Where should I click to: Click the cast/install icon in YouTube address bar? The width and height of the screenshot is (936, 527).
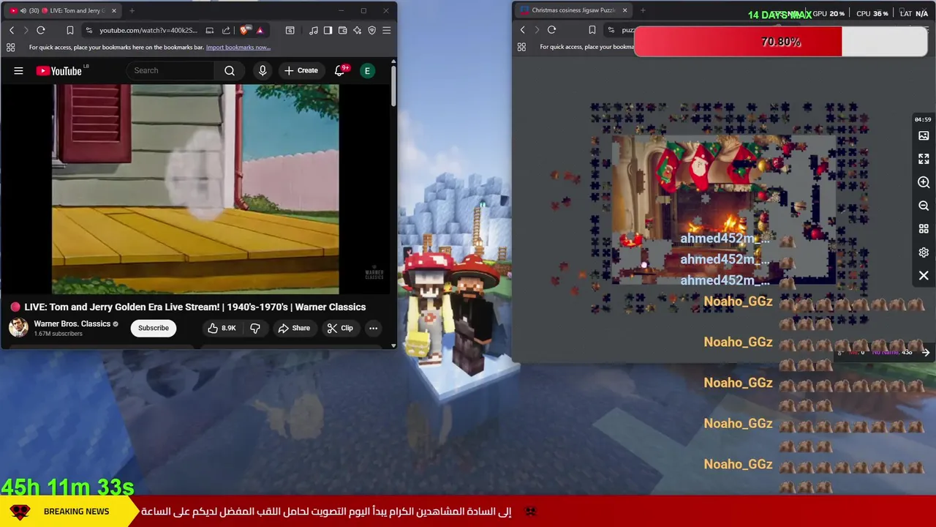click(210, 30)
